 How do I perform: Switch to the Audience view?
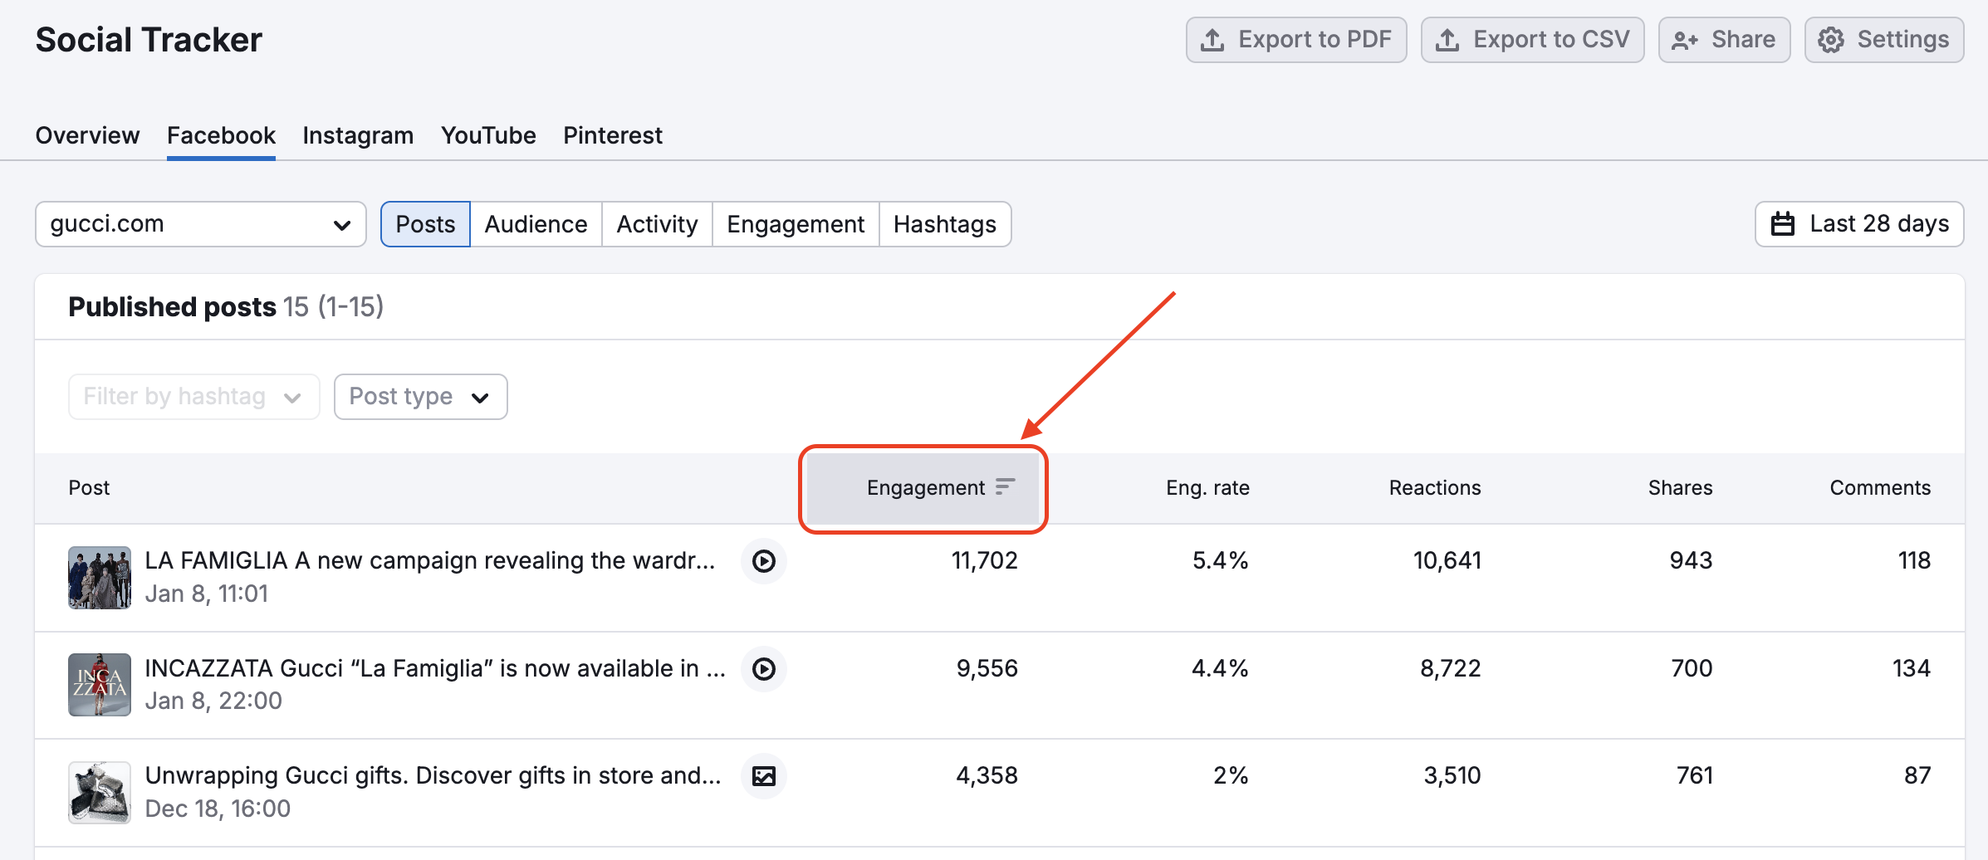pos(536,223)
